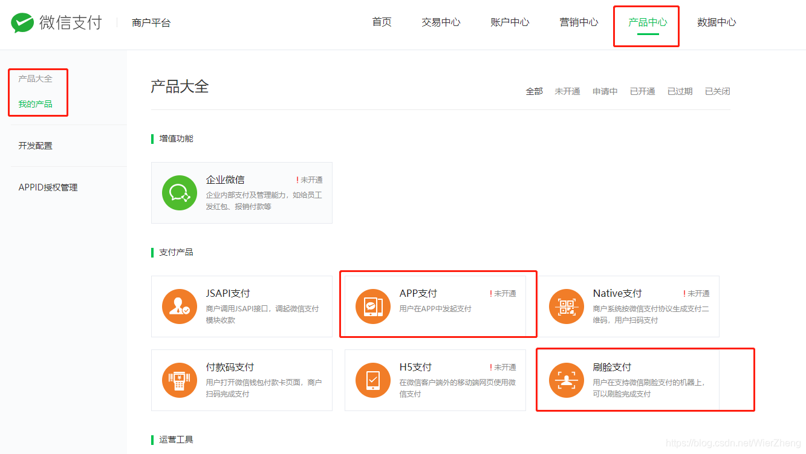
Task: Click 未开通 status on 企业微信 card
Action: pyautogui.click(x=310, y=180)
